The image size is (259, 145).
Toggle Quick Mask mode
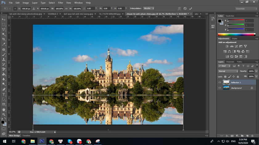click(4, 129)
